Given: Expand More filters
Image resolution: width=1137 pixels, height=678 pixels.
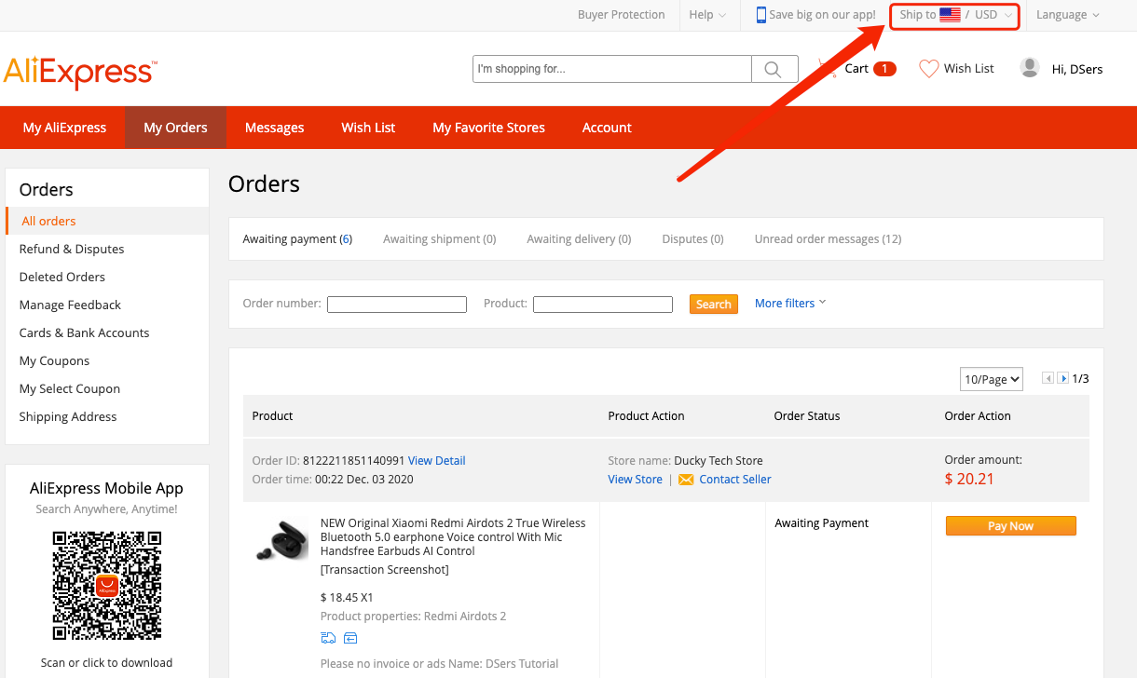Looking at the screenshot, I should [790, 304].
